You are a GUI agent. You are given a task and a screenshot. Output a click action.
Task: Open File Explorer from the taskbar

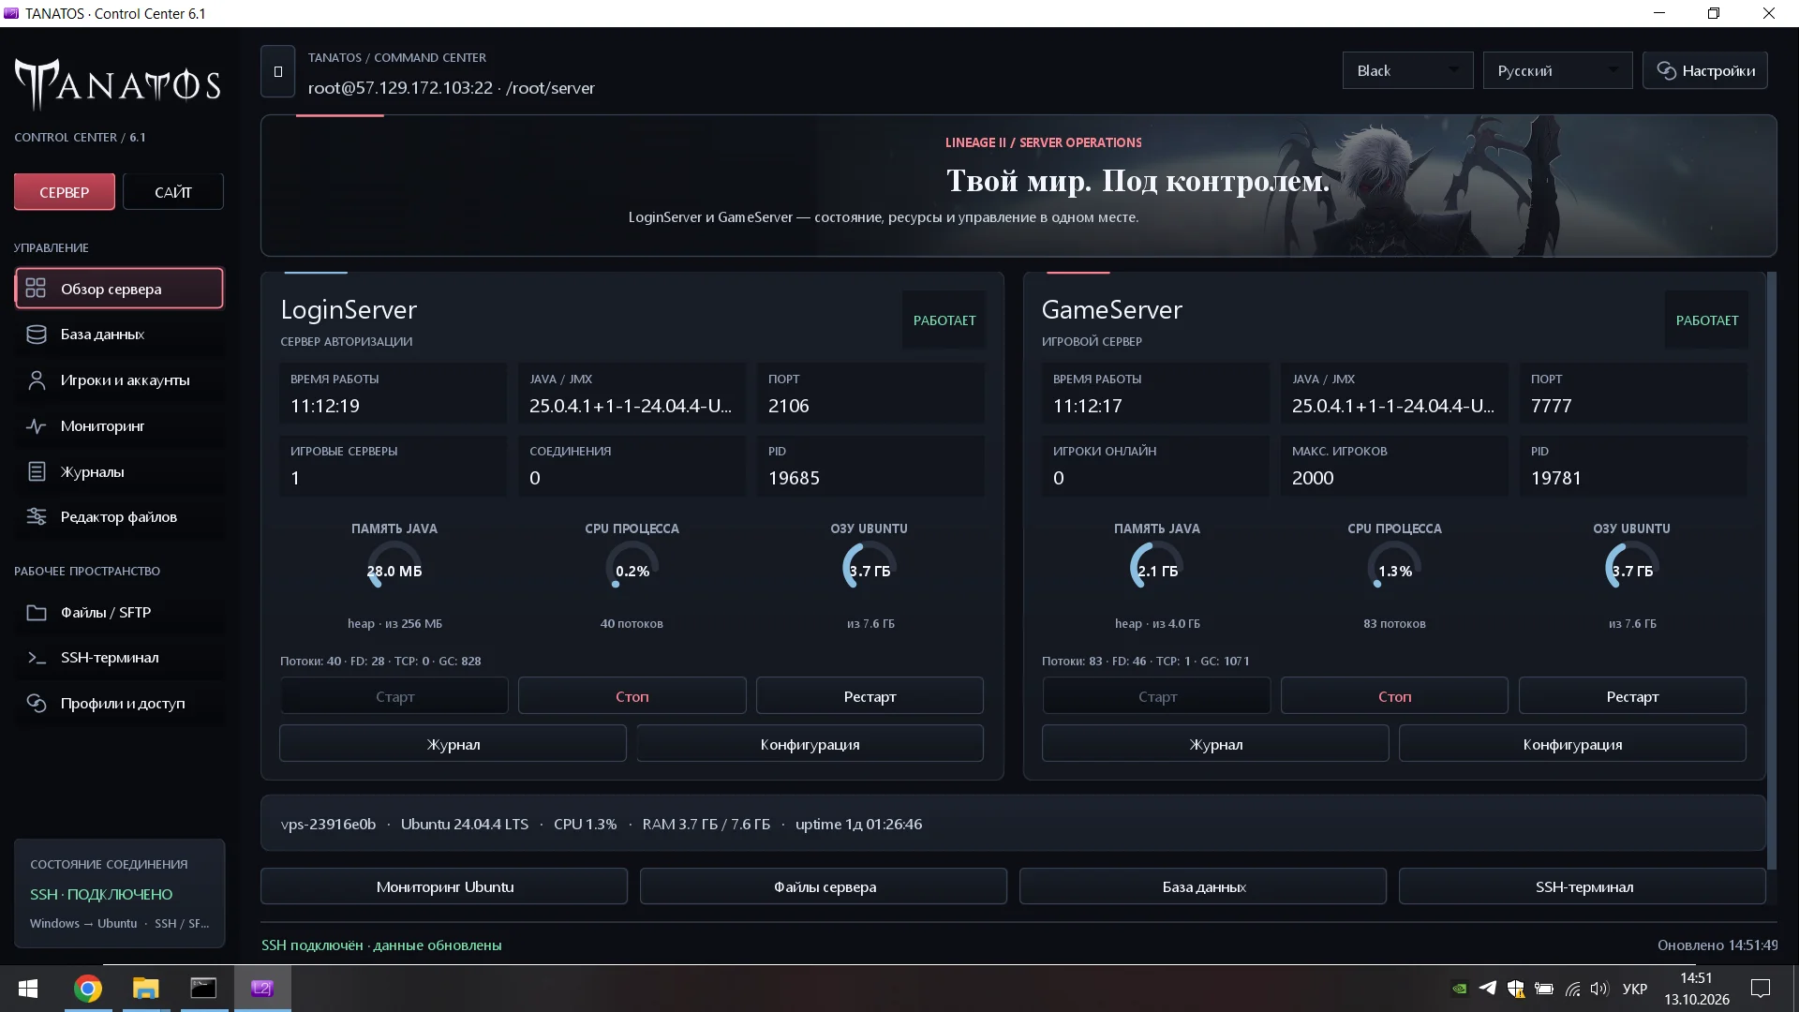pos(145,989)
